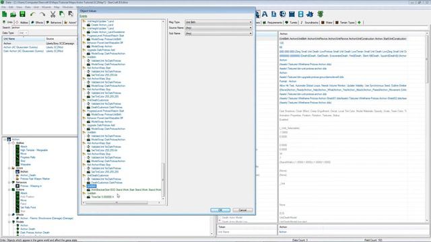Screen dimensions: 431x242
Task: Click the dark blue clapperboard toolbar icon
Action: click(292, 14)
